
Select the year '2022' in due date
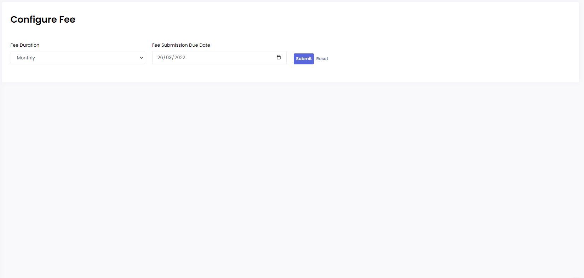[x=180, y=57]
